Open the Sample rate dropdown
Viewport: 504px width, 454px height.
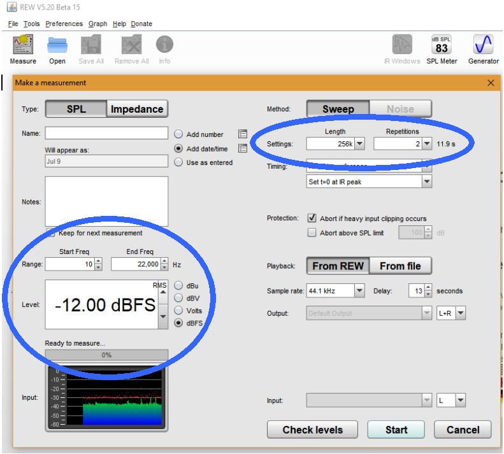(x=359, y=291)
